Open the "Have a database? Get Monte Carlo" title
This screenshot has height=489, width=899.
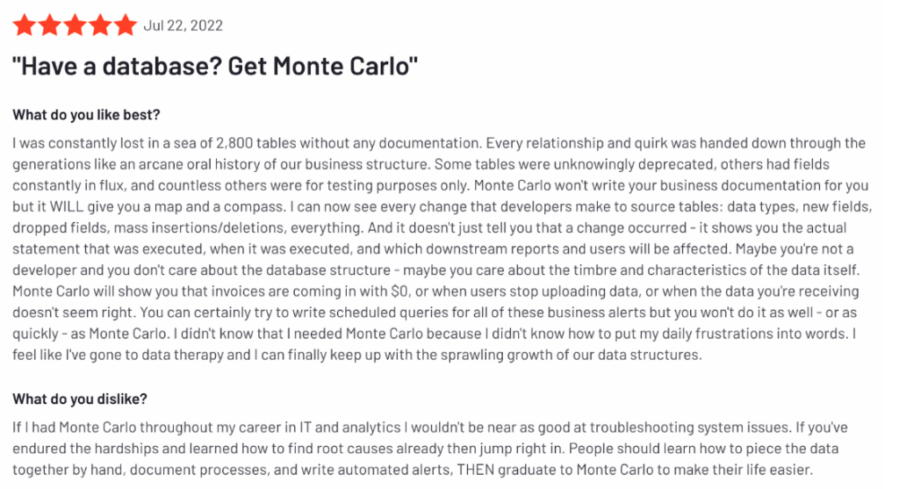[215, 66]
